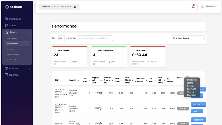Viewport: 222px width, 125px height.
Task: Sort by the Unit Profit column
Action: 122,80
